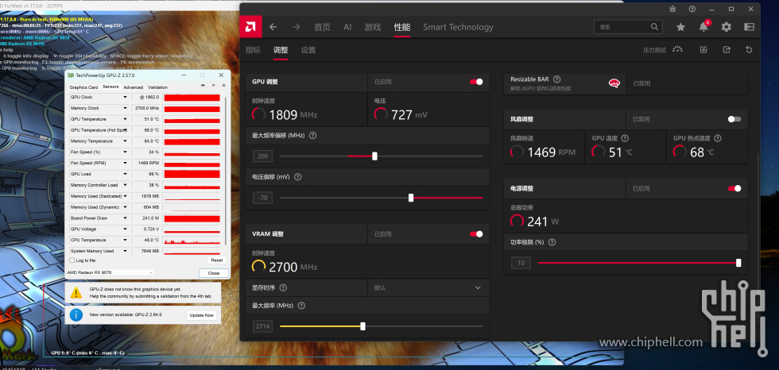
Task: Click Update Now for GPU-Z 2.64.0
Action: [x=202, y=315]
